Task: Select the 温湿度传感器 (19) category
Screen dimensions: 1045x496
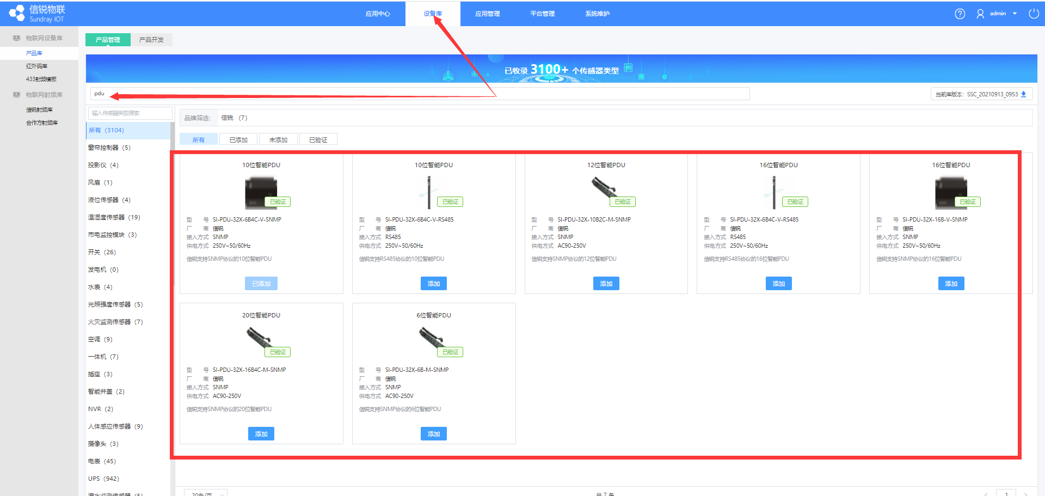Action: click(128, 218)
